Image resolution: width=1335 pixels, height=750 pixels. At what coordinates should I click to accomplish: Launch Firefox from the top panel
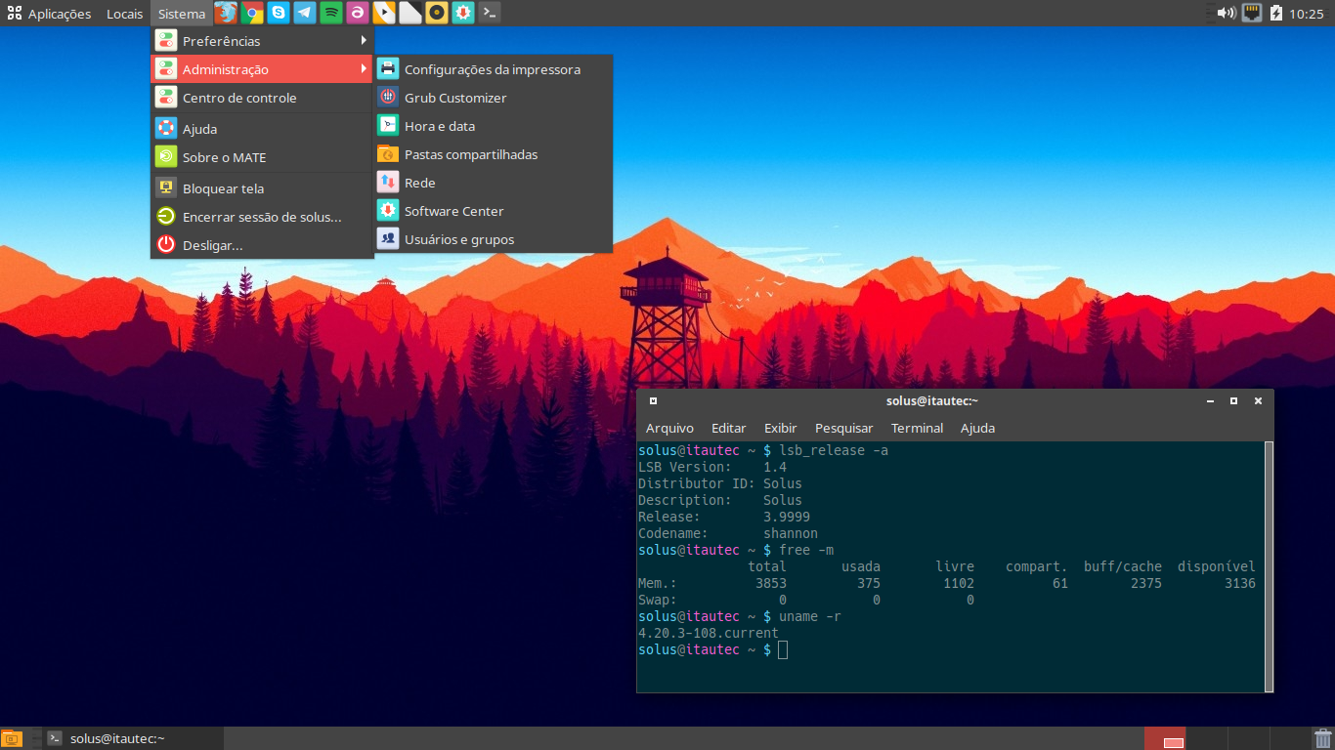tap(226, 14)
